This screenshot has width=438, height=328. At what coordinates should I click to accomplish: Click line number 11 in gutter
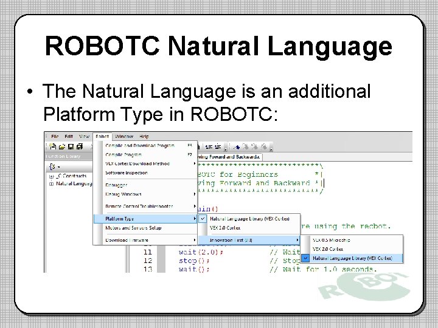click(147, 253)
